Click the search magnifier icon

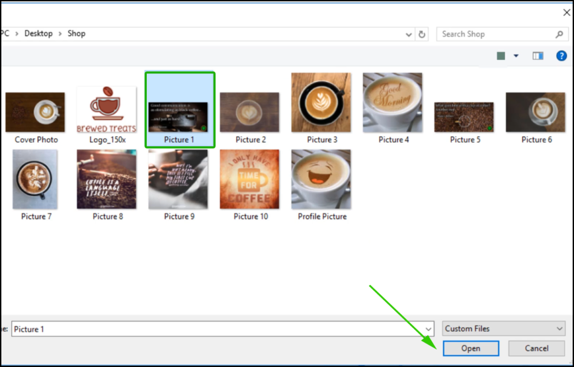pyautogui.click(x=559, y=34)
